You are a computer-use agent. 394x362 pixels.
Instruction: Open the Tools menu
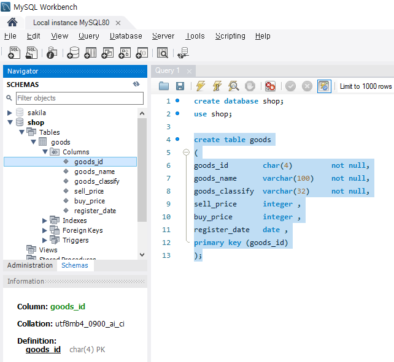pyautogui.click(x=195, y=36)
